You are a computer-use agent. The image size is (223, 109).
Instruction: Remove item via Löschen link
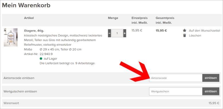coord(195,36)
